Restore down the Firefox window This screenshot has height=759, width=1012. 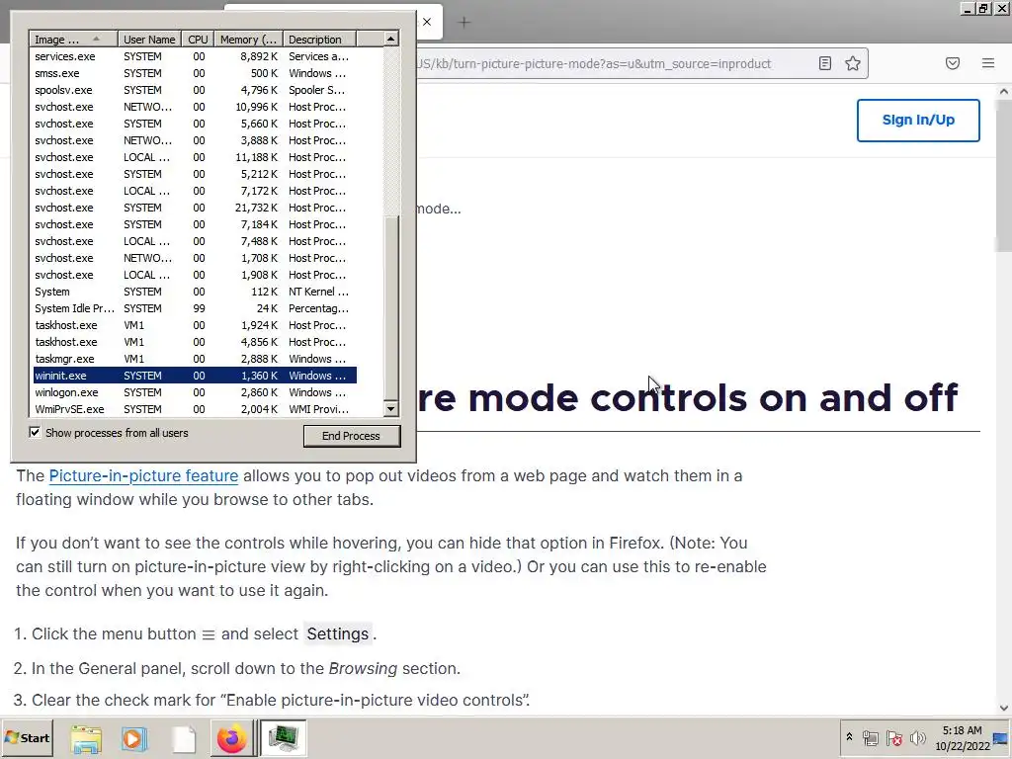tap(983, 8)
